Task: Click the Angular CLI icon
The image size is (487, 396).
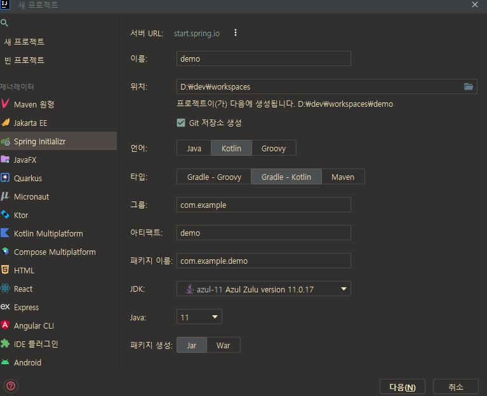Action: [x=5, y=325]
